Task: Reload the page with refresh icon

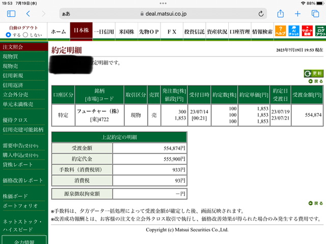Action: (261, 14)
